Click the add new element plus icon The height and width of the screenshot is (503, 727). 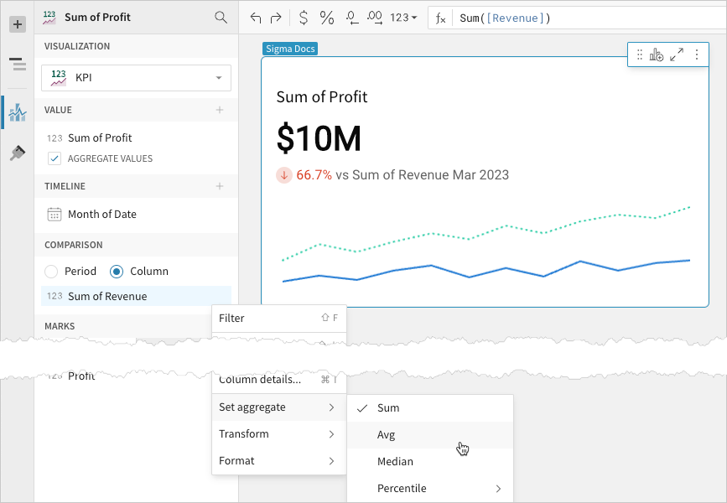click(x=17, y=24)
